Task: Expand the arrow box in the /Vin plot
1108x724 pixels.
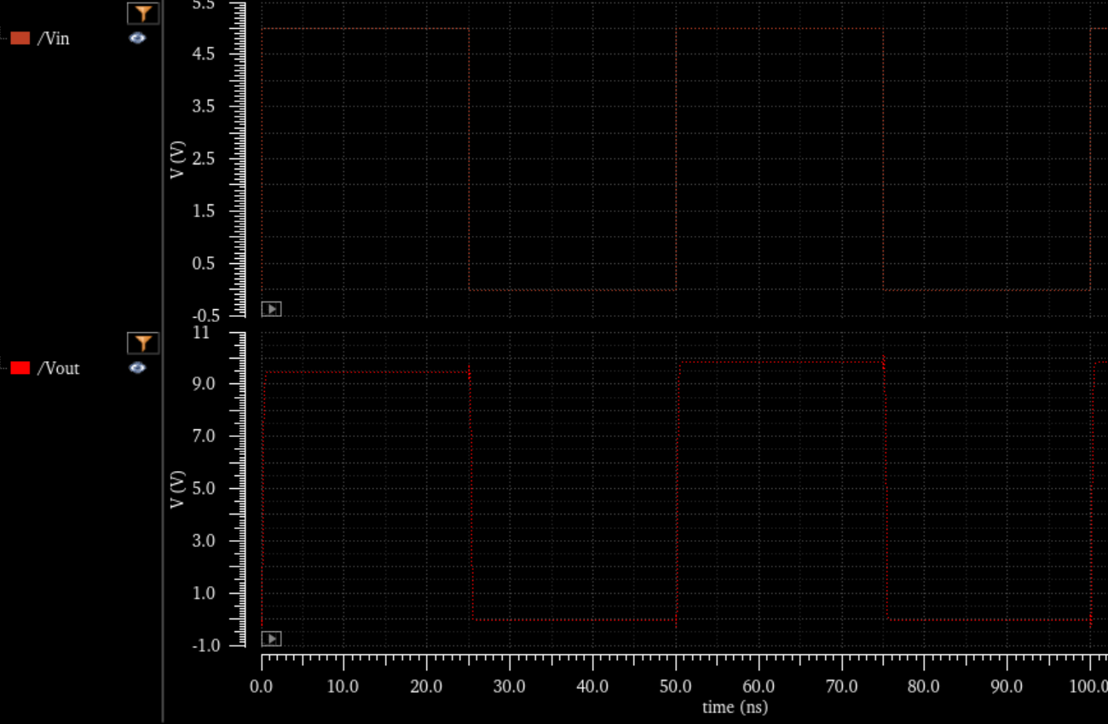Action: tap(271, 309)
